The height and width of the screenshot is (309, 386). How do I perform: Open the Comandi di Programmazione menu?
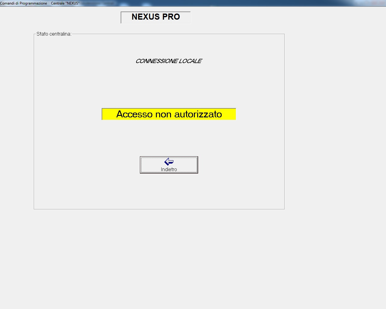24,3
